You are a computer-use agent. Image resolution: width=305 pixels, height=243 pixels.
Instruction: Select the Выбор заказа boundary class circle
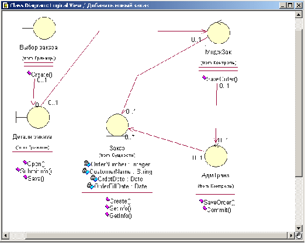44,28
